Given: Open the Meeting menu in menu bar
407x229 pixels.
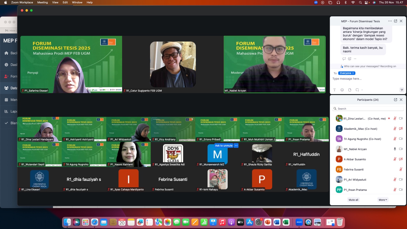Looking at the screenshot, I should click(x=42, y=2).
